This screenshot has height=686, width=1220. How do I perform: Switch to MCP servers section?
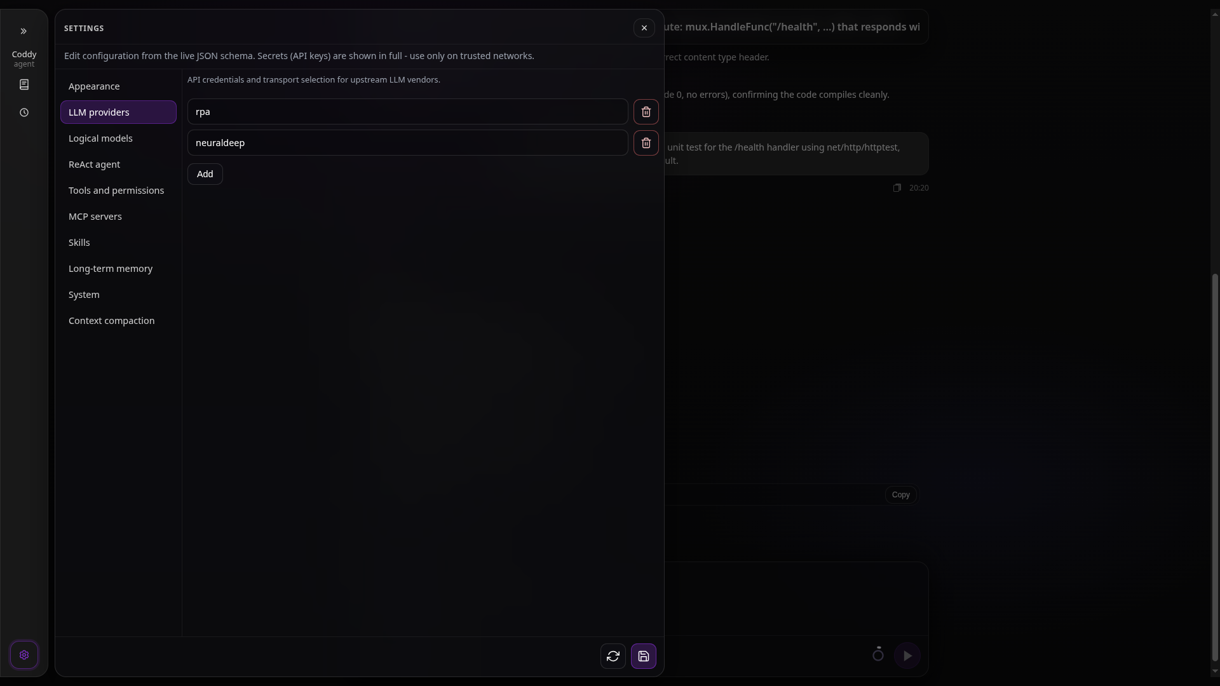click(x=118, y=217)
